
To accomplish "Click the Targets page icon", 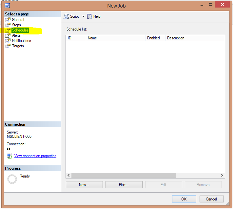I will point(8,46).
